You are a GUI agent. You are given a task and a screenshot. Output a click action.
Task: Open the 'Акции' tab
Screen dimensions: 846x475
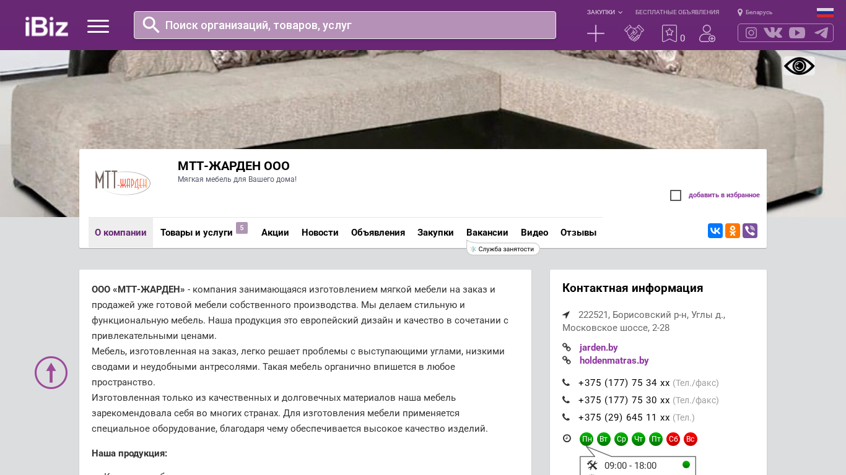point(275,233)
